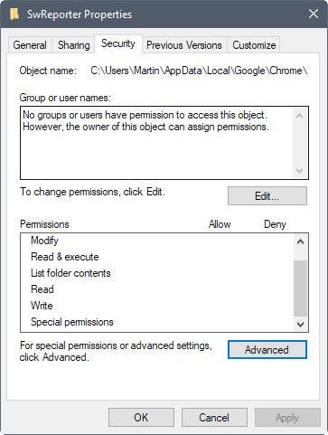The image size is (328, 435).
Task: Click the folder icon in the title bar
Action: [x=14, y=14]
